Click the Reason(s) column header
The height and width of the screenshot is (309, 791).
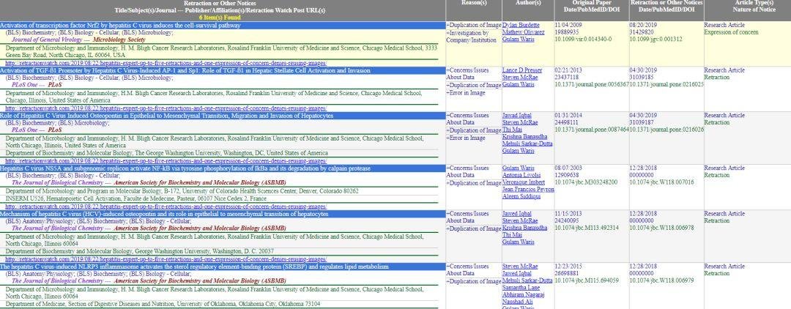coord(472,3)
